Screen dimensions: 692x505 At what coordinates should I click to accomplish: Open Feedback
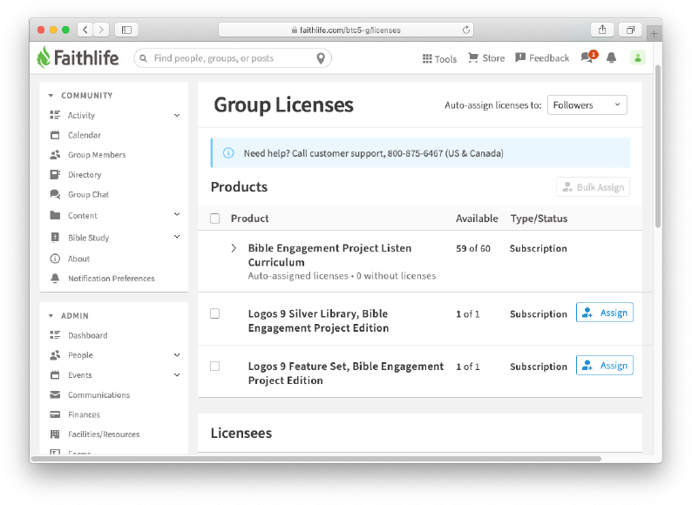pyautogui.click(x=542, y=58)
